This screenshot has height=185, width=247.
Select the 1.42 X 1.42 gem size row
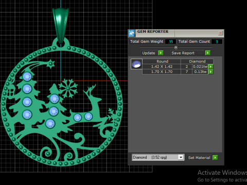[175, 66]
